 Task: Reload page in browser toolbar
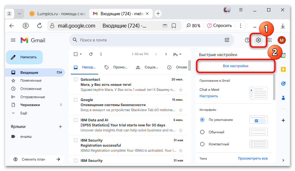click(x=40, y=26)
